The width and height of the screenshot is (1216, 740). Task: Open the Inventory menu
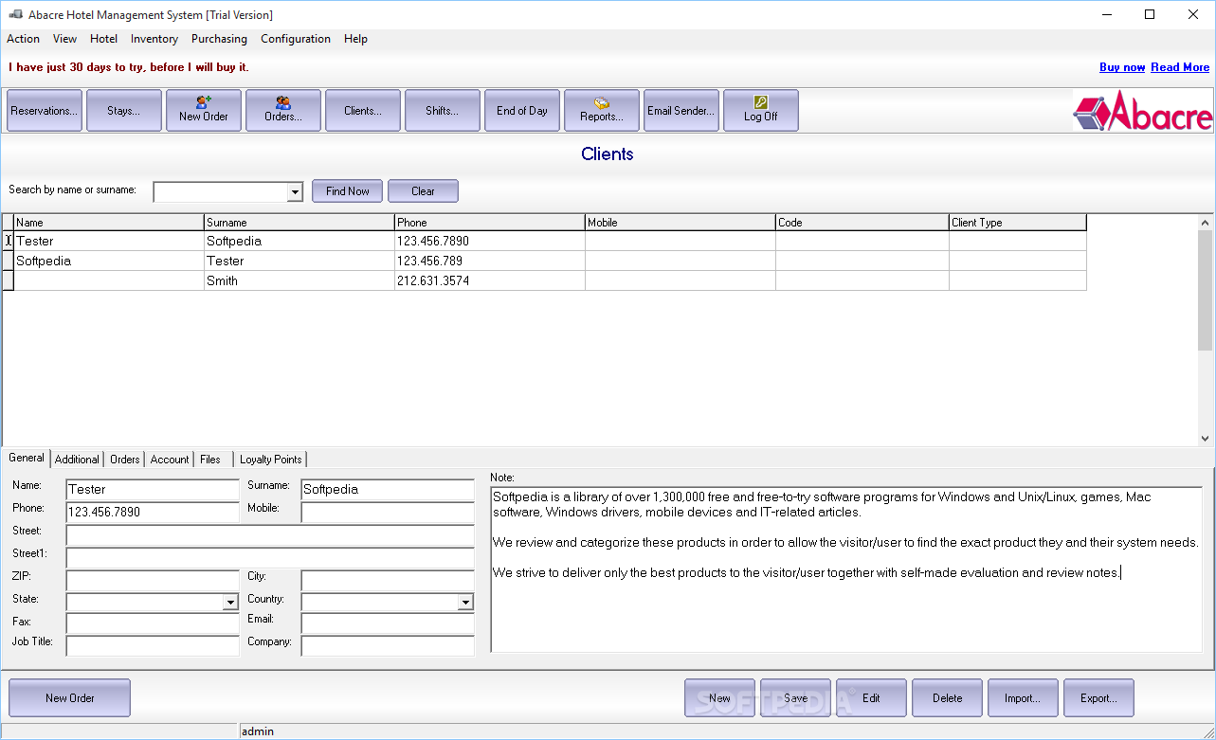coord(154,39)
